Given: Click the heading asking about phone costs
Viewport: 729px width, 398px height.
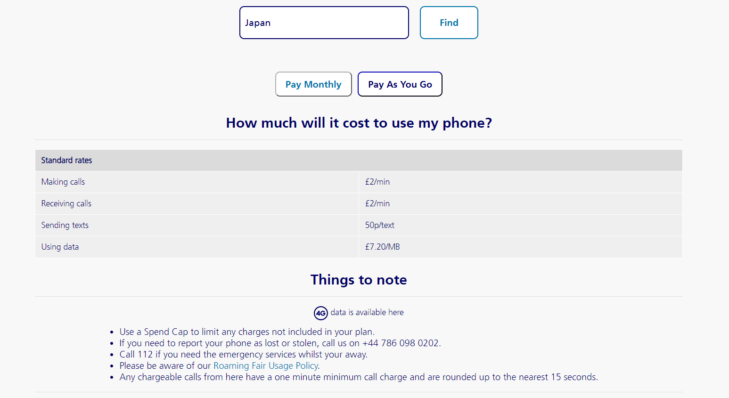Looking at the screenshot, I should 359,123.
